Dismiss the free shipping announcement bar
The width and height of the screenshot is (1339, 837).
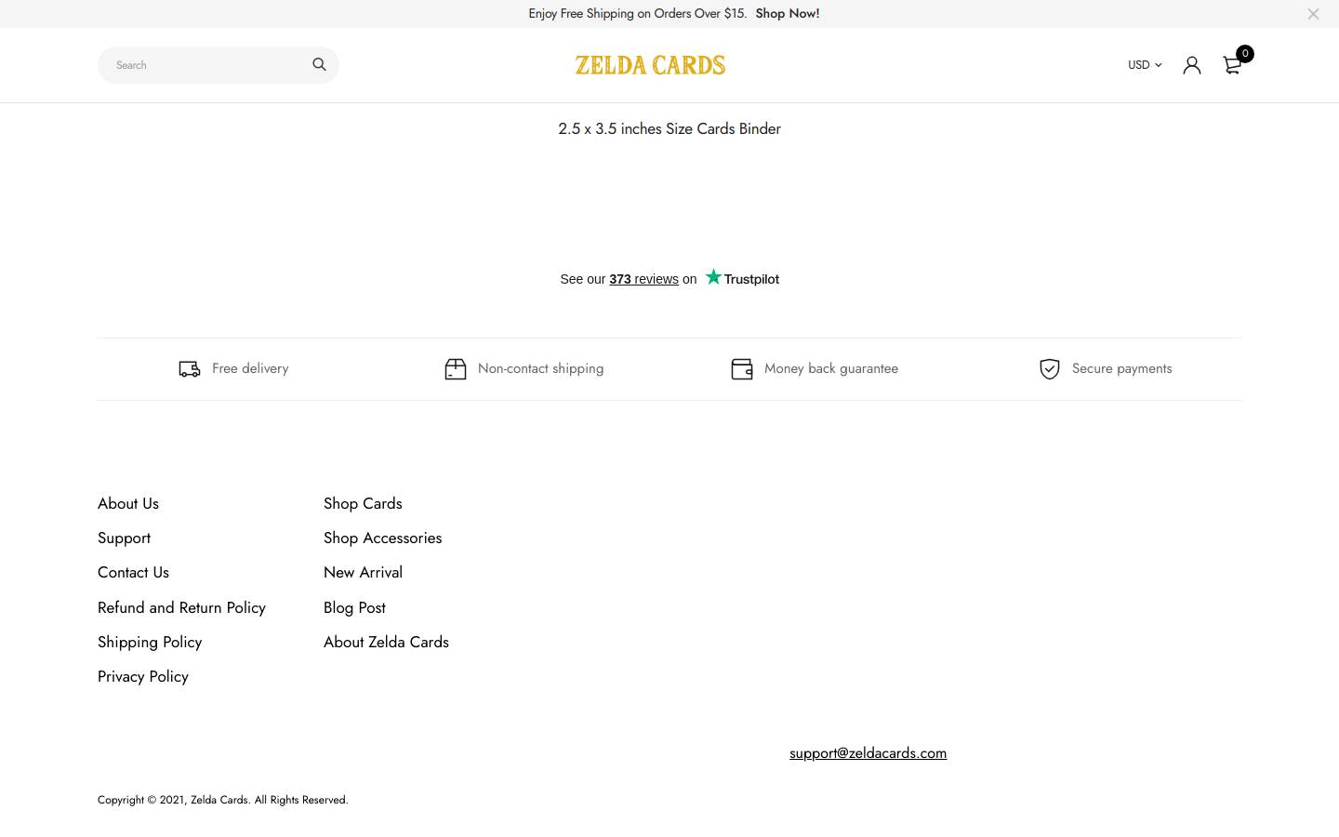pos(1313,14)
